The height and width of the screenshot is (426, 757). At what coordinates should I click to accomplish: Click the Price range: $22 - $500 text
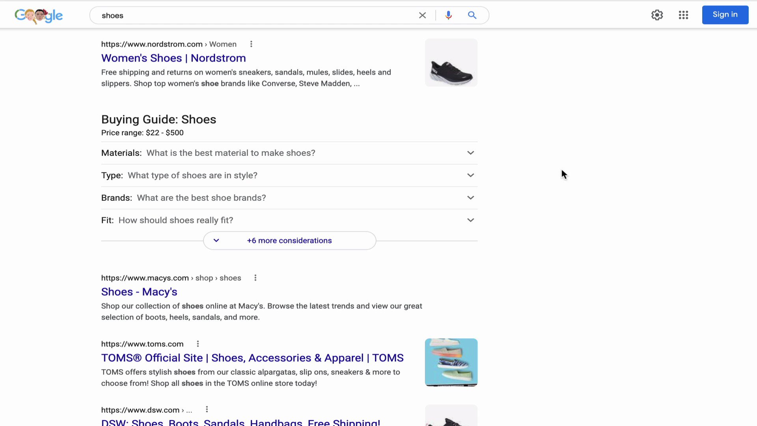pos(142,133)
